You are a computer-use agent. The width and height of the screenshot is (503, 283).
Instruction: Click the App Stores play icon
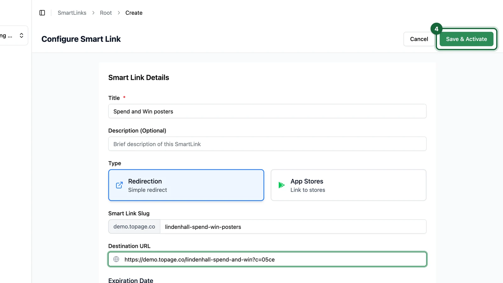pos(282,185)
